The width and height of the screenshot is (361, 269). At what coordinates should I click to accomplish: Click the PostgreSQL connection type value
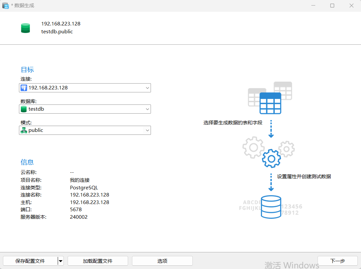(x=84, y=188)
